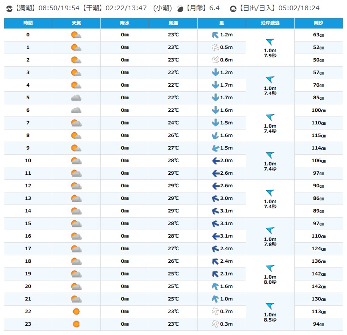Click the 気温 column header
347x335 pixels.
click(x=173, y=23)
